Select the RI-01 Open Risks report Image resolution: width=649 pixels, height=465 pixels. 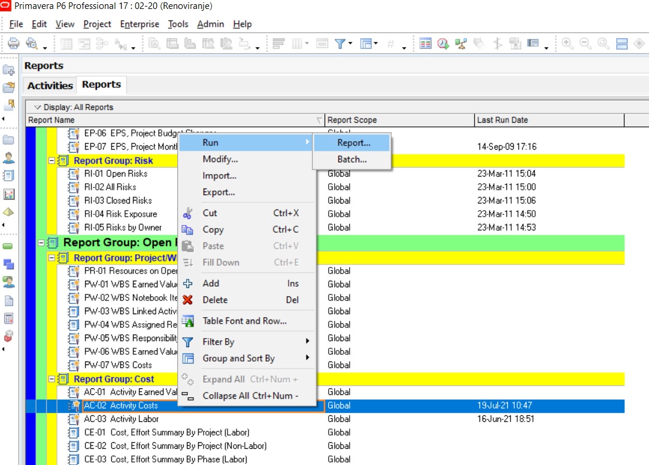click(116, 174)
